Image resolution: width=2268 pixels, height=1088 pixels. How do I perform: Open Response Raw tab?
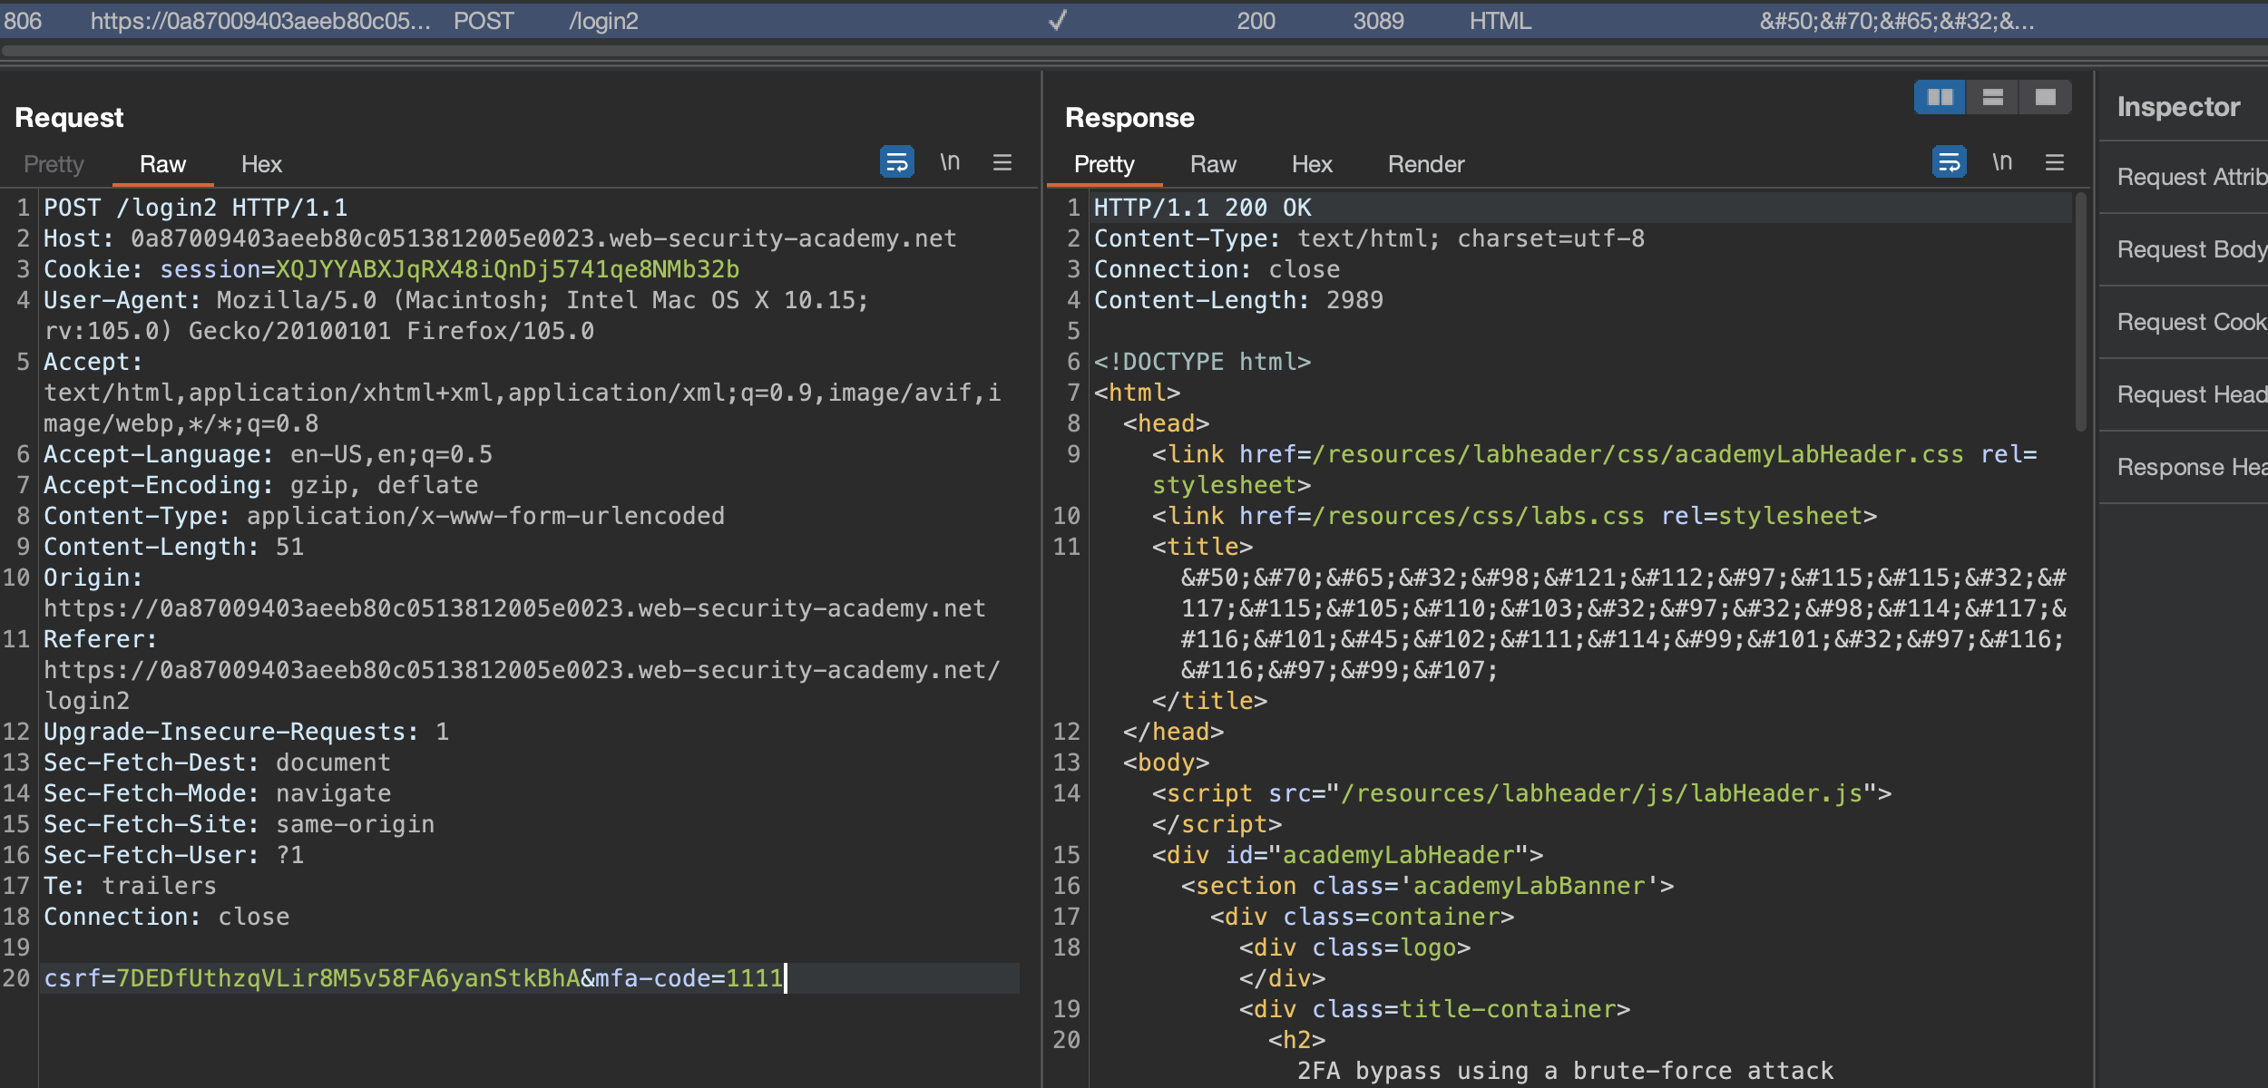[x=1213, y=164]
